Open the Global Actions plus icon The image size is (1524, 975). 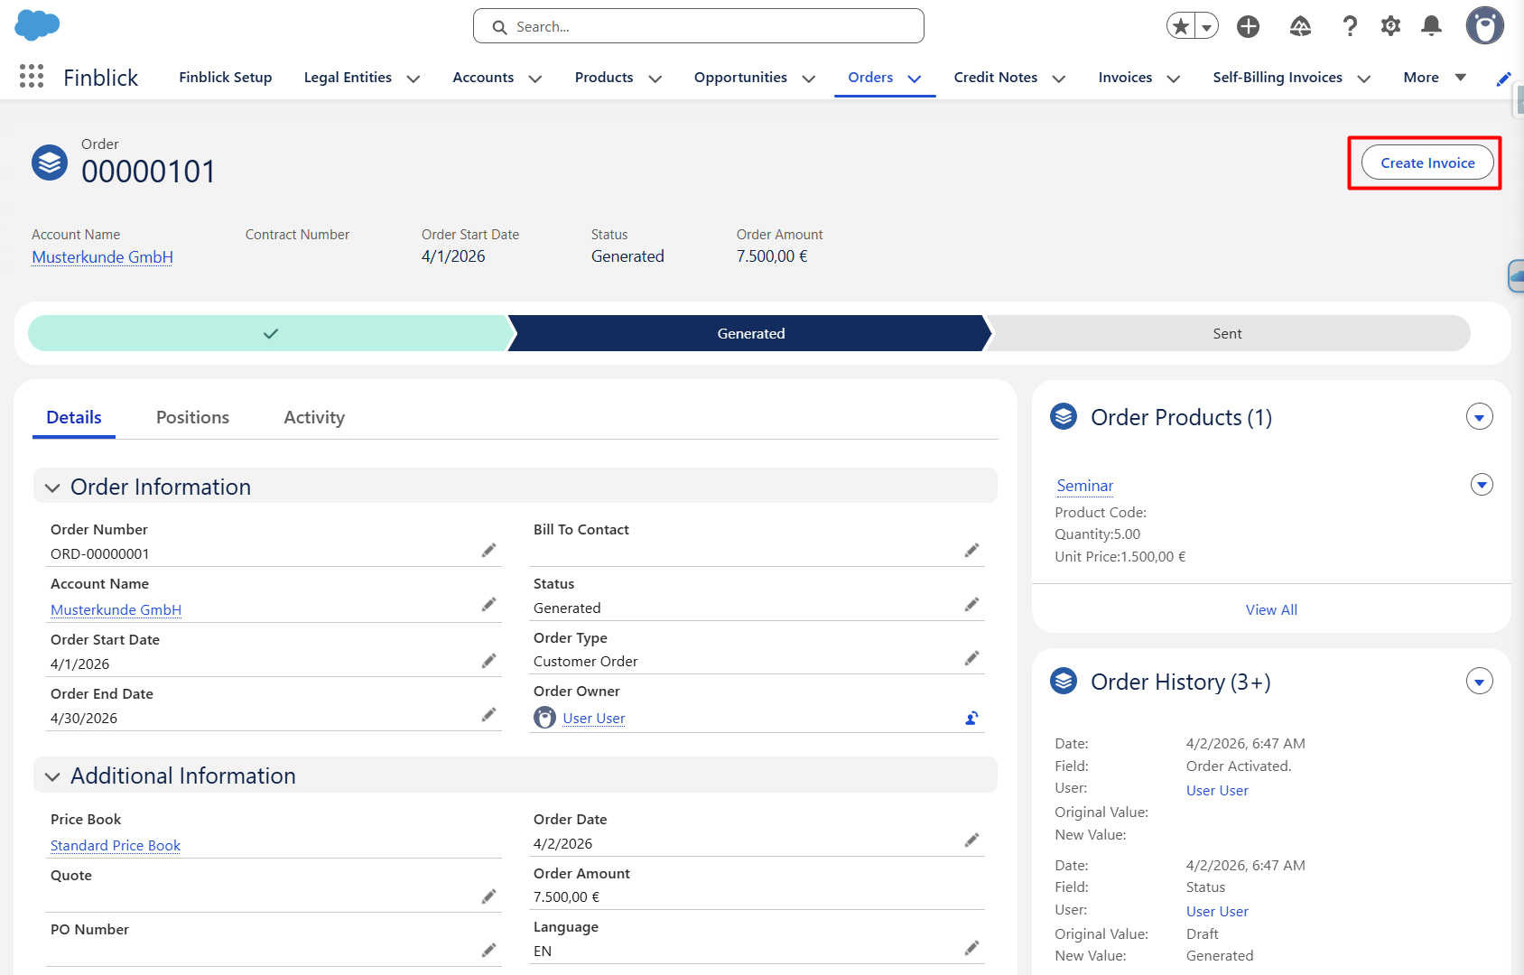[x=1249, y=26]
